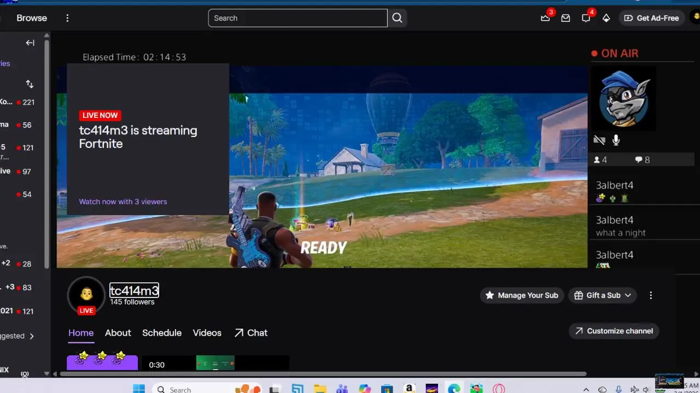Click Watch now with 3 viewers link

tap(123, 201)
